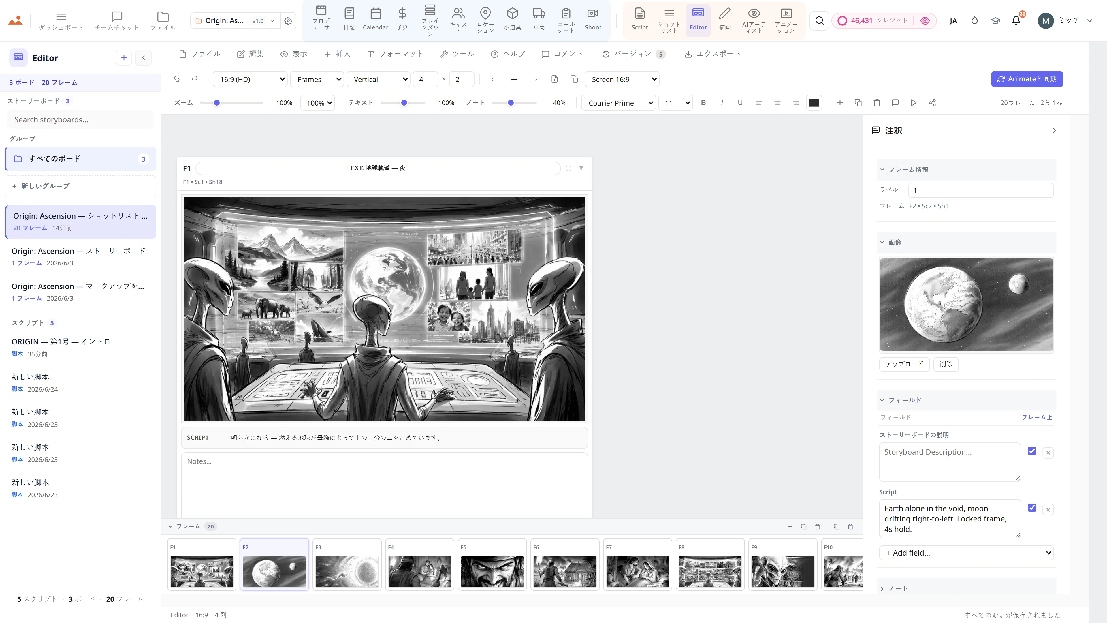The width and height of the screenshot is (1107, 623).
Task: Open the アニメーション tool
Action: point(786,20)
